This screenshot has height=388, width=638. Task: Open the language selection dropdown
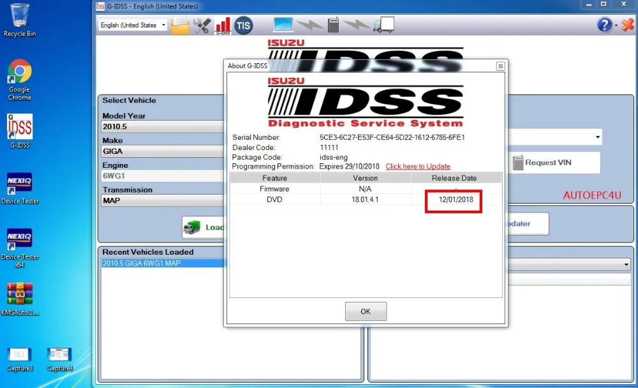point(133,26)
